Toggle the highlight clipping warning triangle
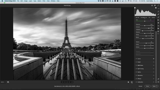Image resolution: width=160 pixels, height=90 pixels. pyautogui.click(x=156, y=8)
